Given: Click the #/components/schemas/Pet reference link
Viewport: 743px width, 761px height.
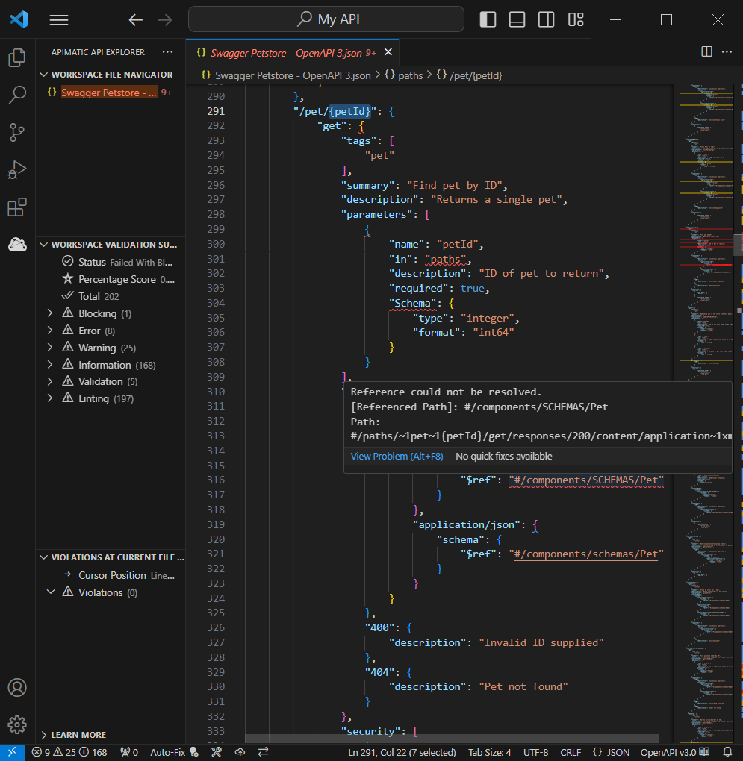Looking at the screenshot, I should [x=586, y=554].
